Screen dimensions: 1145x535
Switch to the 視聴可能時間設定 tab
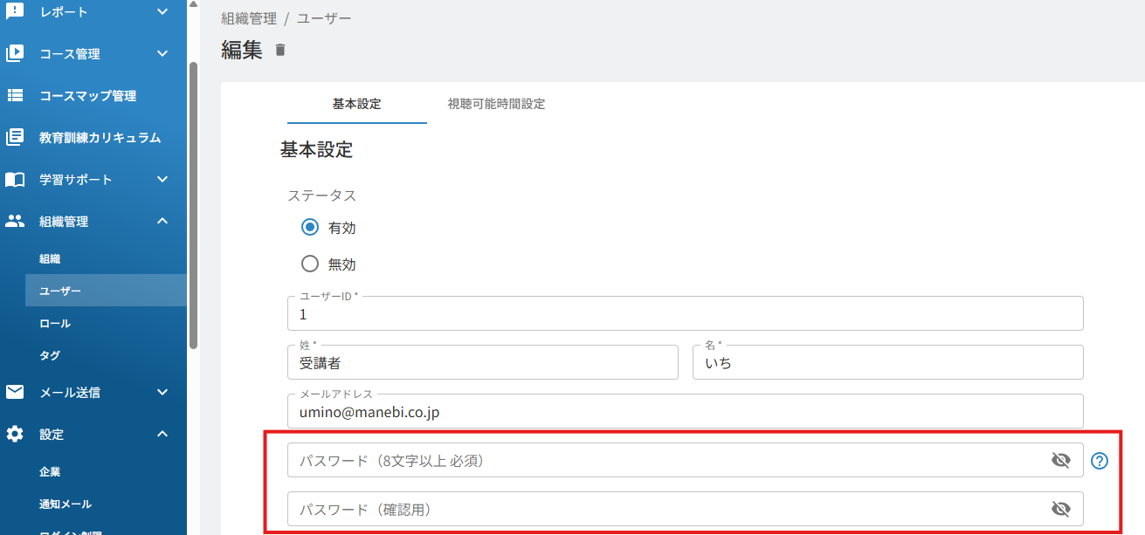point(496,104)
